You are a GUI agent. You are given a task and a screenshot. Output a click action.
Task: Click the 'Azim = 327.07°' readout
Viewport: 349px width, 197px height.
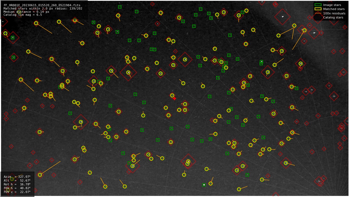[17, 177]
